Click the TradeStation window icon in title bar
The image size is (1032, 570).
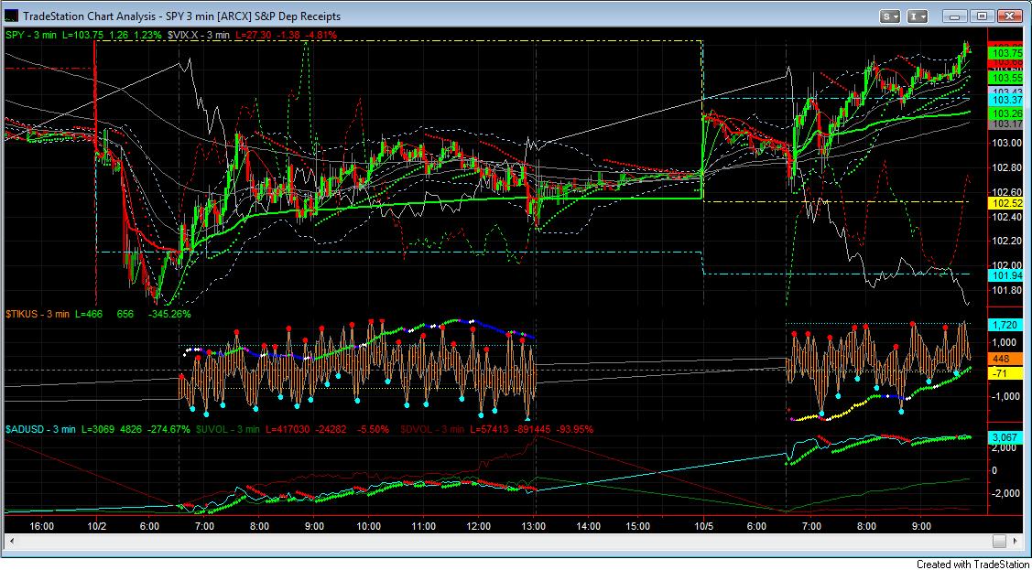click(x=11, y=16)
